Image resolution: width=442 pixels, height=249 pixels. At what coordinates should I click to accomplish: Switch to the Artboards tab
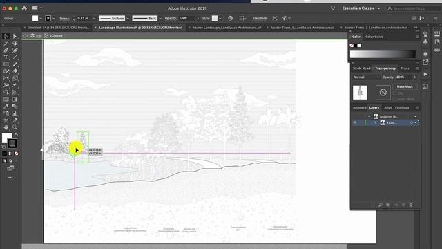tap(359, 108)
